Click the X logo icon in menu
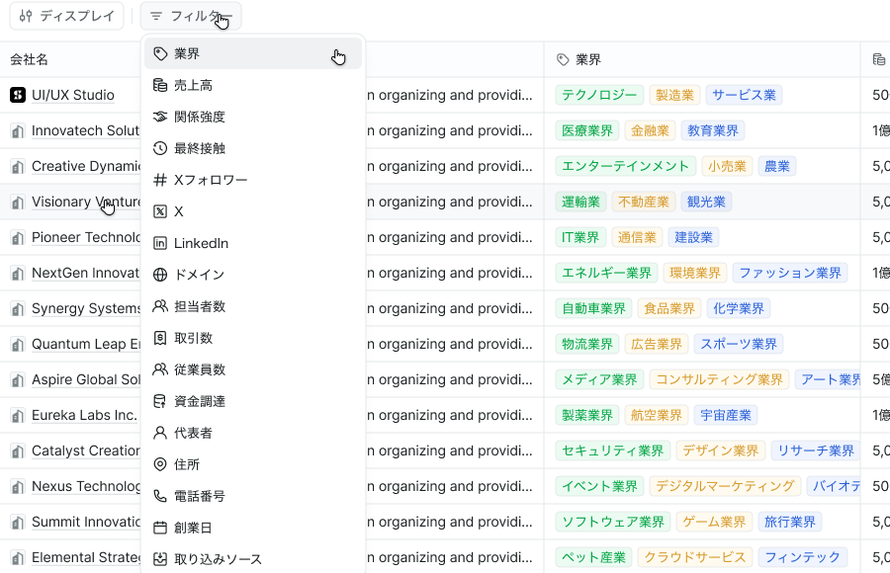Viewport: 890px width, 573px height. [160, 211]
